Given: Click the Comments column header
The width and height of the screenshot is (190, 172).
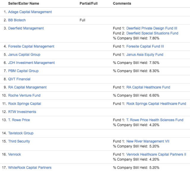Looking at the screenshot, I should (122, 4).
